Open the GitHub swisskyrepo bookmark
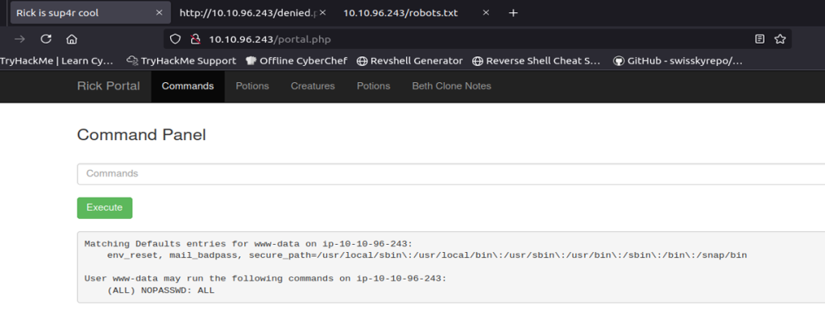The image size is (825, 331). tap(678, 60)
